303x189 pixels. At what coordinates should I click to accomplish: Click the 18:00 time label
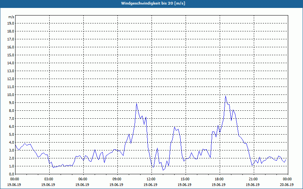click(220, 179)
